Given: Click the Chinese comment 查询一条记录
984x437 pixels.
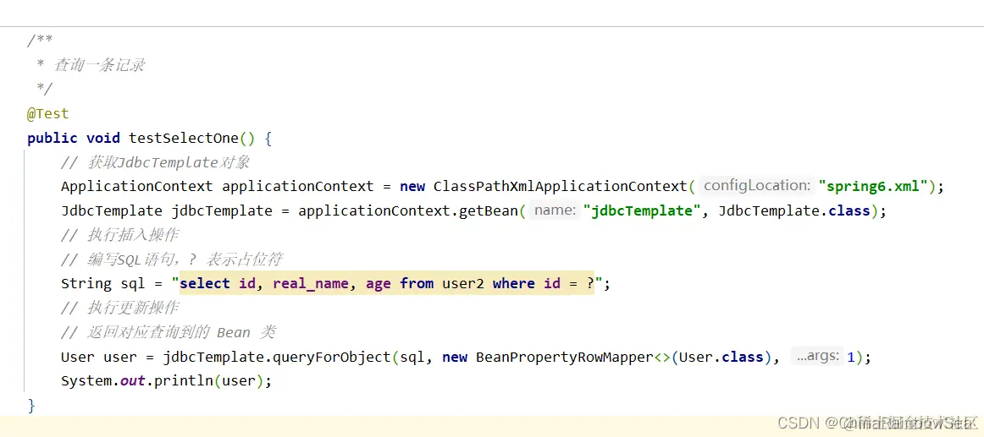Looking at the screenshot, I should click(x=99, y=65).
